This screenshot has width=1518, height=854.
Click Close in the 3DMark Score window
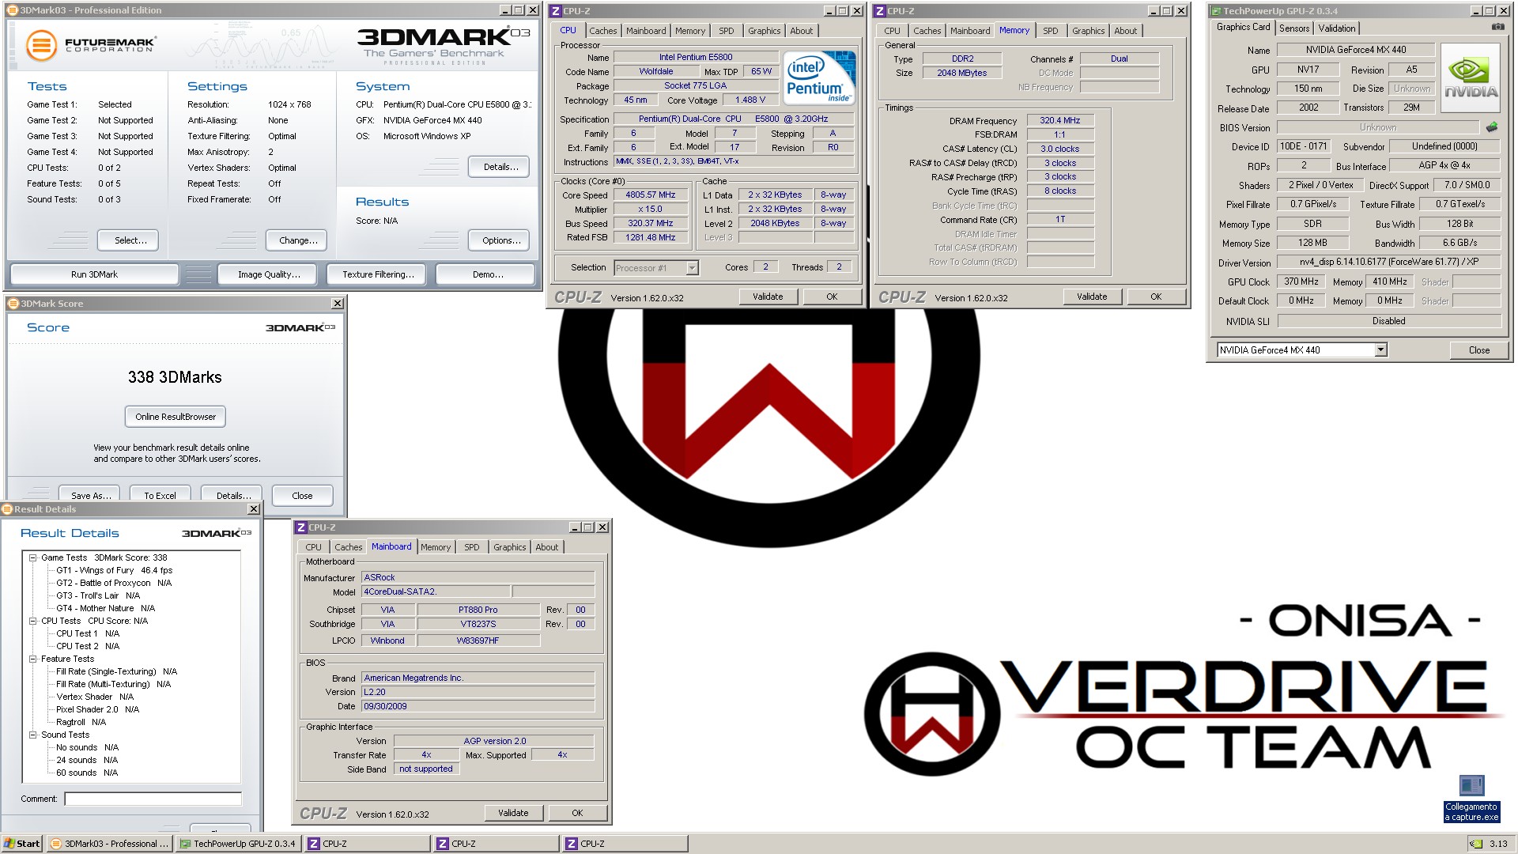click(x=302, y=496)
